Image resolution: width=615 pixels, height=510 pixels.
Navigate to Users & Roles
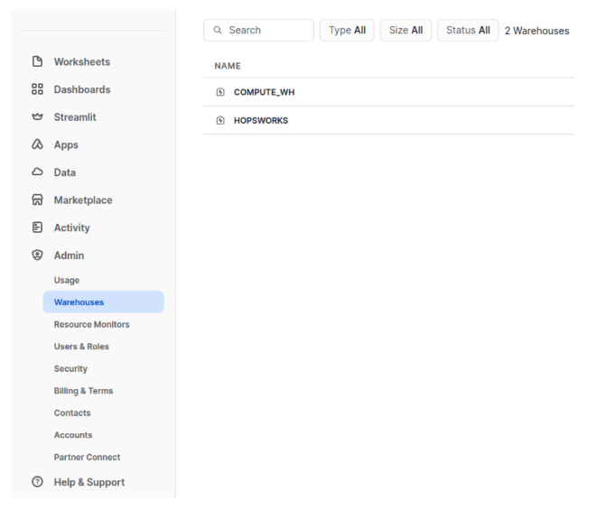pyautogui.click(x=81, y=347)
